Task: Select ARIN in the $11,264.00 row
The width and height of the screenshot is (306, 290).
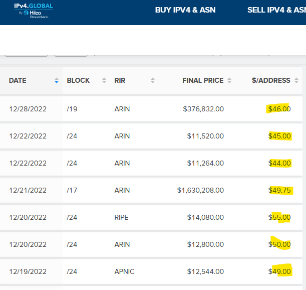Action: (122, 163)
